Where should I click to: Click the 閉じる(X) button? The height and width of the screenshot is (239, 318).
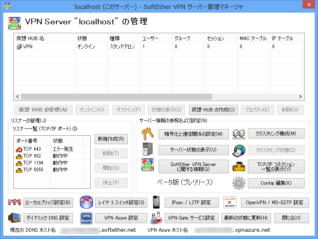291,218
